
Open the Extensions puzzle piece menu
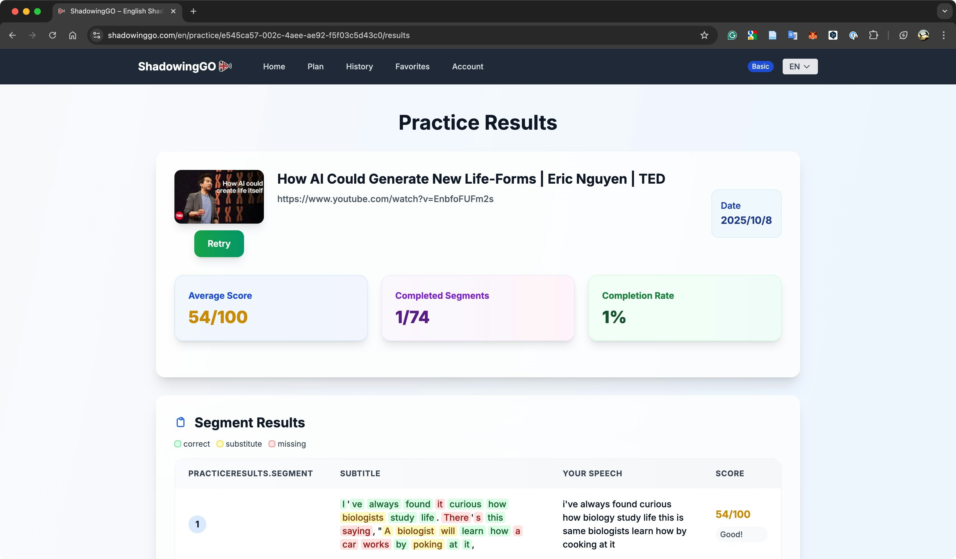pyautogui.click(x=873, y=35)
